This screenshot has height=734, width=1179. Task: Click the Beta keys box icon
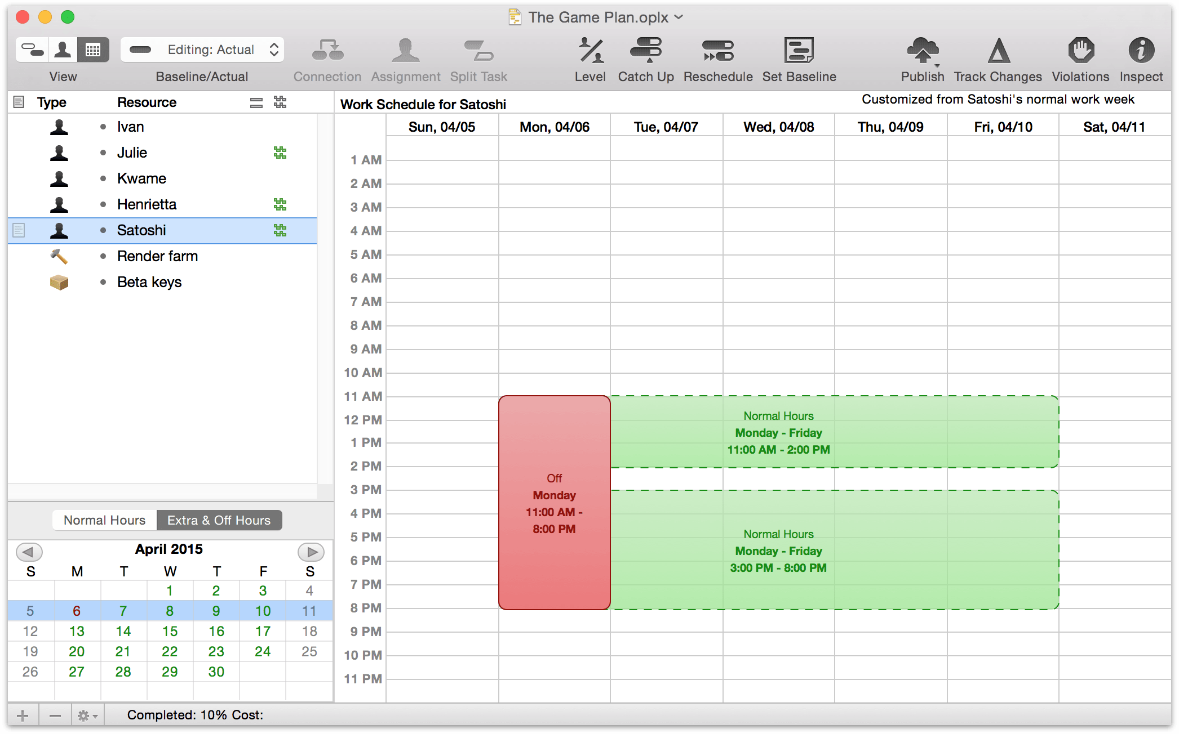(59, 282)
